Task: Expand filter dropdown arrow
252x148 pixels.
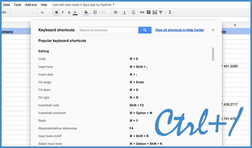Action: [165, 13]
